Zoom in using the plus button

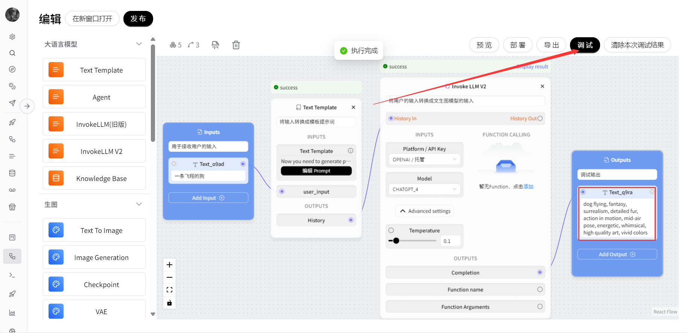[169, 265]
